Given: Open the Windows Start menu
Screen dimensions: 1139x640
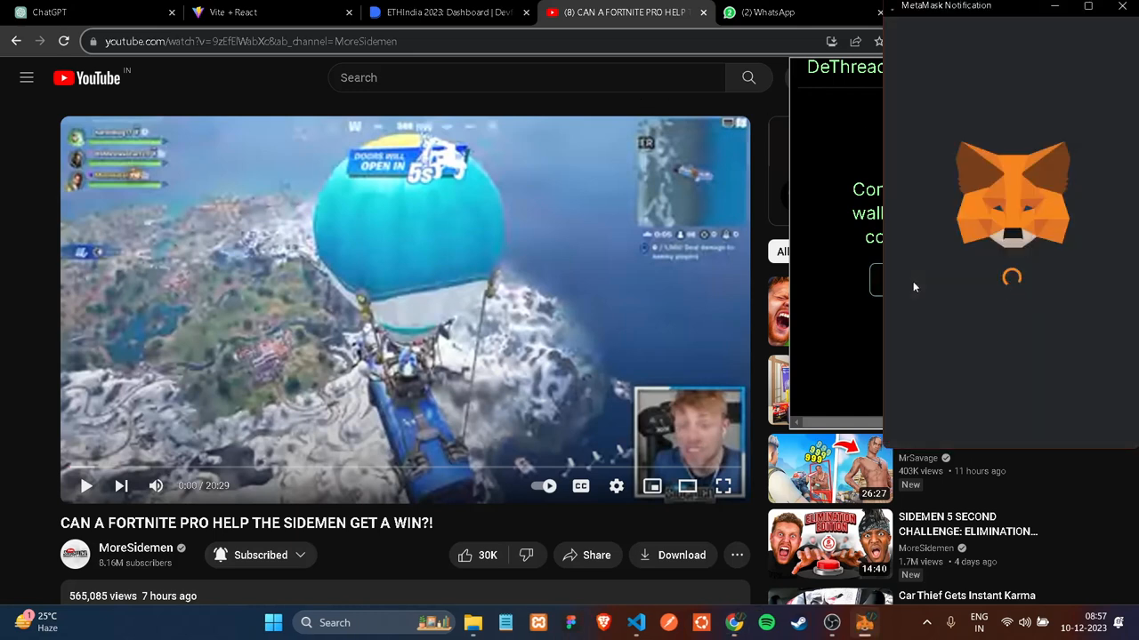Looking at the screenshot, I should point(273,622).
